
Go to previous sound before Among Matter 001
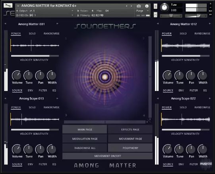(5, 24)
